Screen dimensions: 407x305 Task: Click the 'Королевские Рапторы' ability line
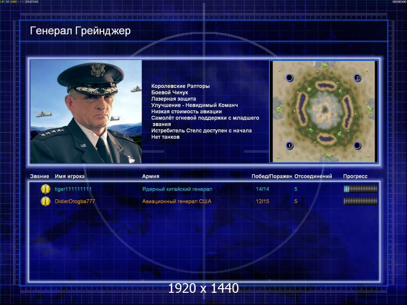coord(181,86)
